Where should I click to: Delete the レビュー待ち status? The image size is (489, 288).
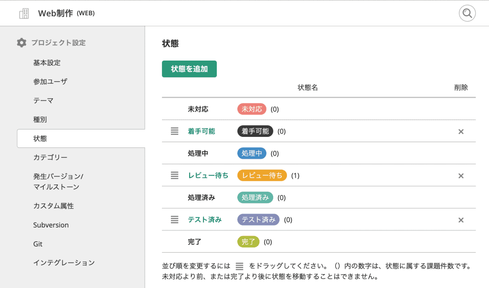click(x=461, y=176)
